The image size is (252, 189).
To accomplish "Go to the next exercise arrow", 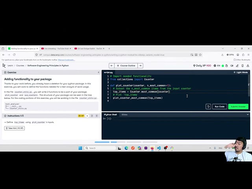I will [x=140, y=66].
